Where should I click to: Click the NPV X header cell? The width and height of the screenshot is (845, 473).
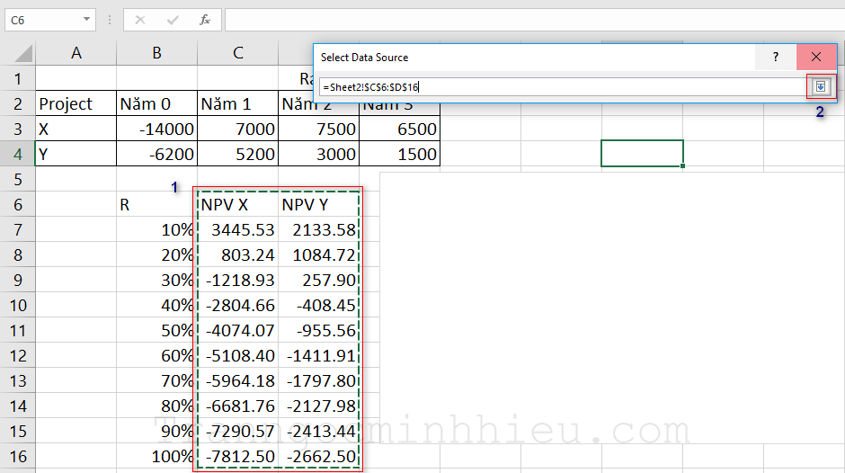[x=237, y=205]
